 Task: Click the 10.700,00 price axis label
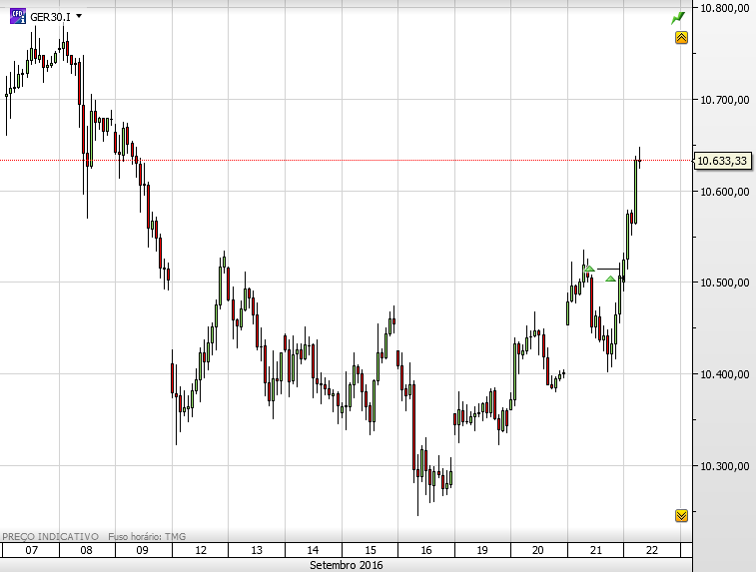point(725,100)
